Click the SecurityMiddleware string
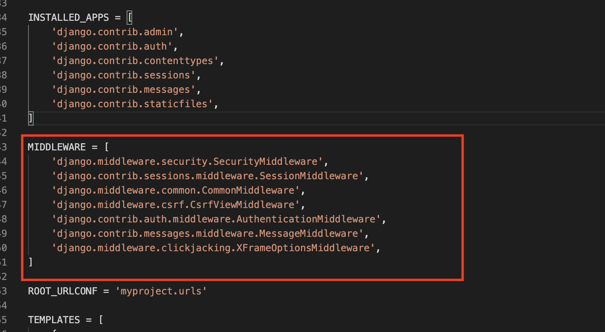 (187, 162)
